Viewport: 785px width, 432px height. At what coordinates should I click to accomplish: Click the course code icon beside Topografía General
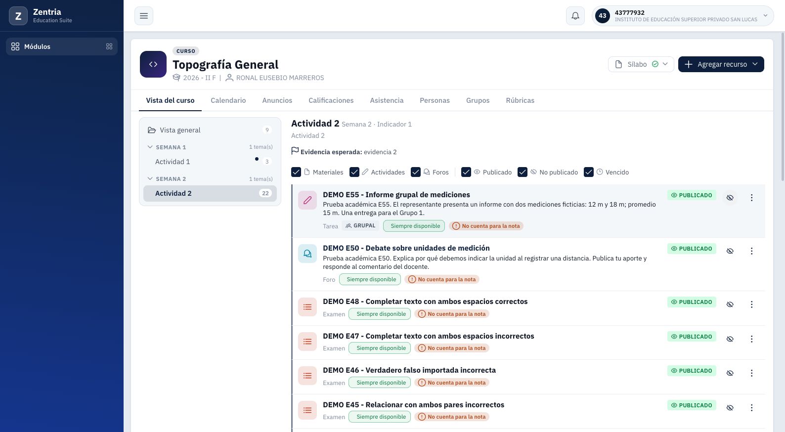coord(153,64)
